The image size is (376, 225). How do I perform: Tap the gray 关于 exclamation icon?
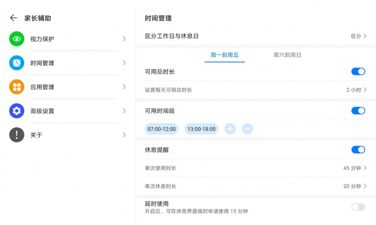[x=17, y=135]
